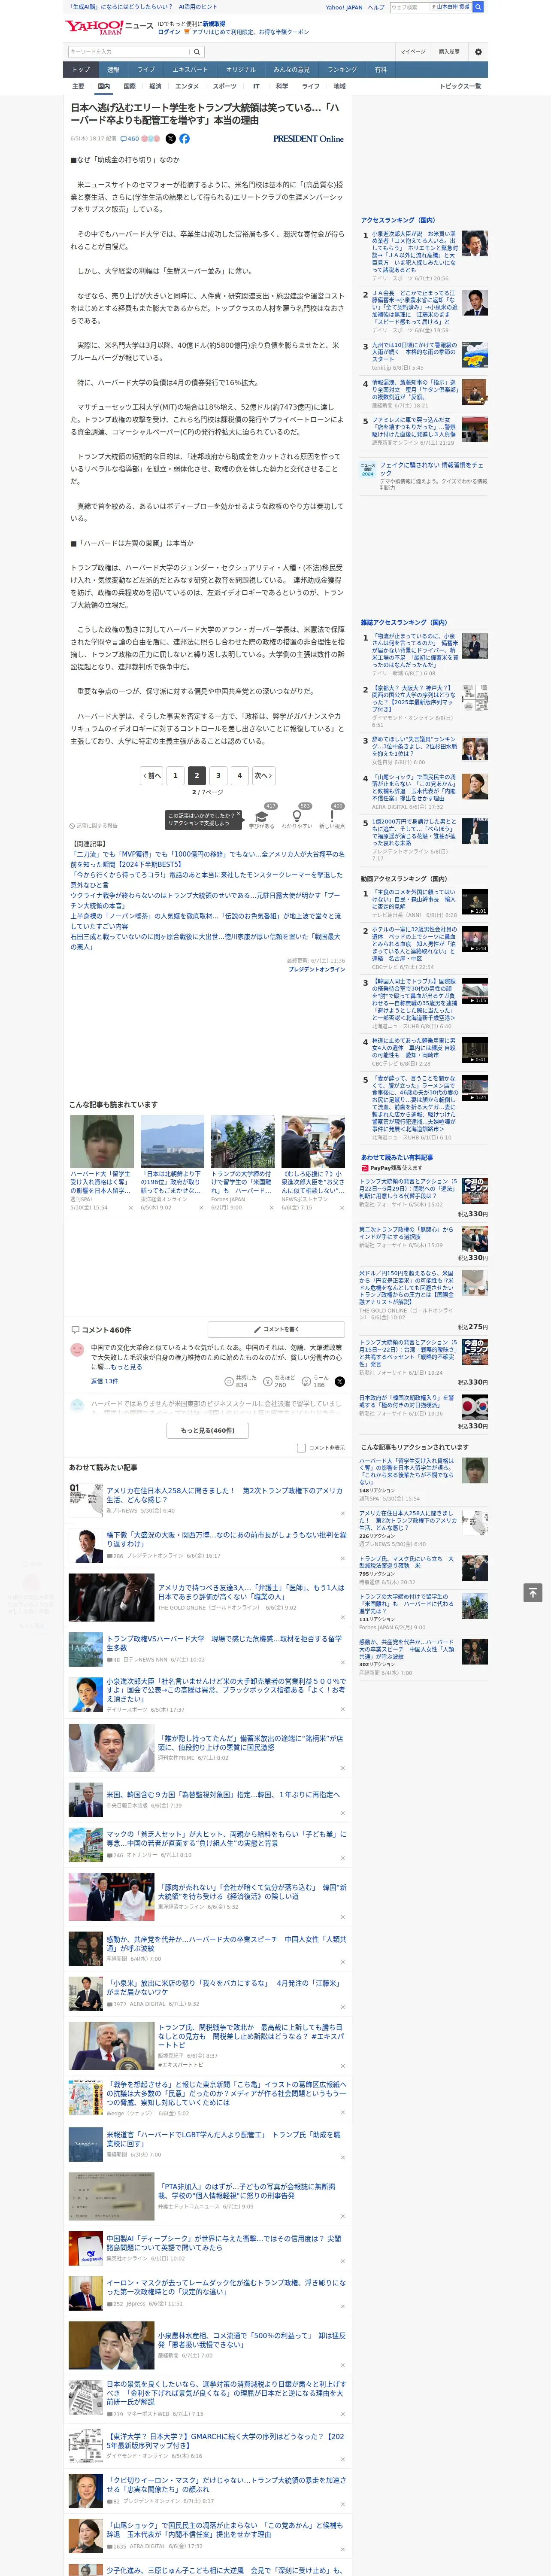Toggle コメント非表示 checkbox
The width and height of the screenshot is (551, 2576).
pyautogui.click(x=301, y=1448)
